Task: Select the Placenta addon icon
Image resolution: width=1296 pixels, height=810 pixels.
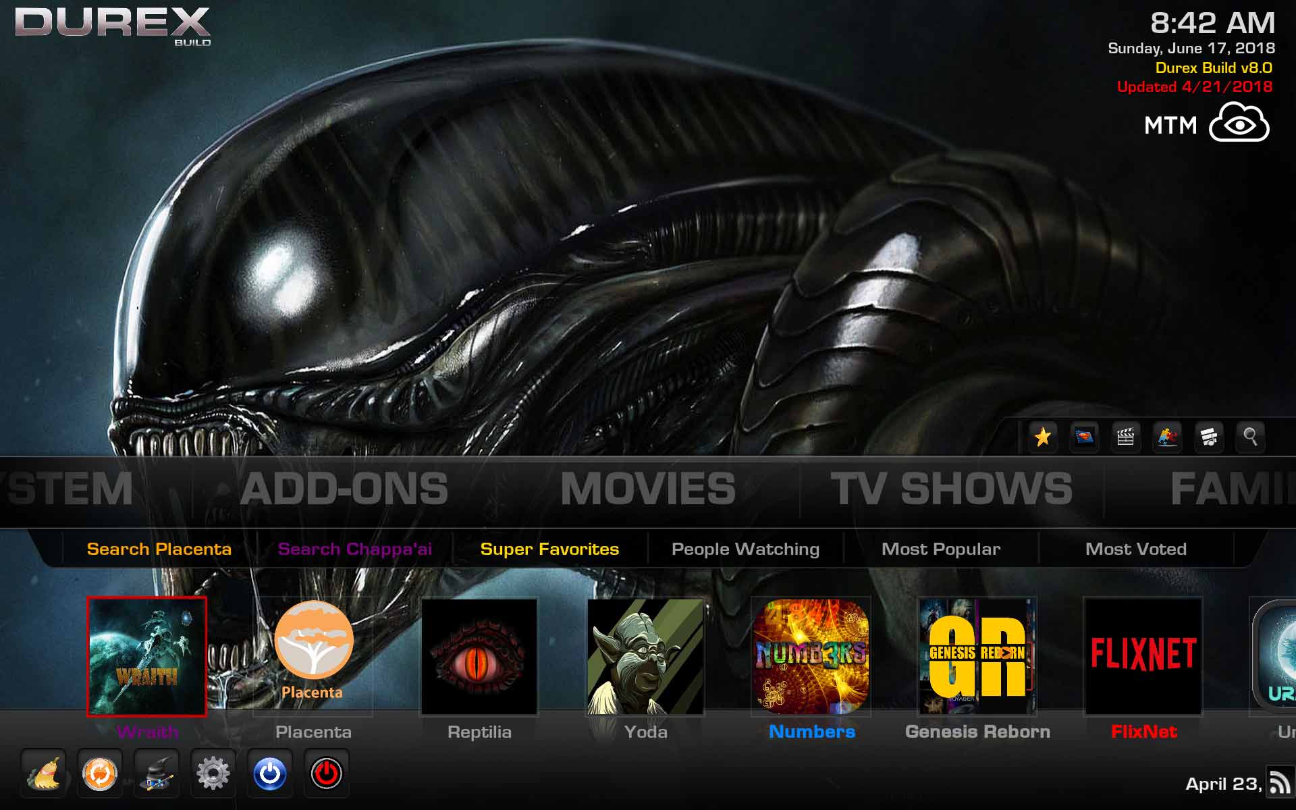Action: 313,653
